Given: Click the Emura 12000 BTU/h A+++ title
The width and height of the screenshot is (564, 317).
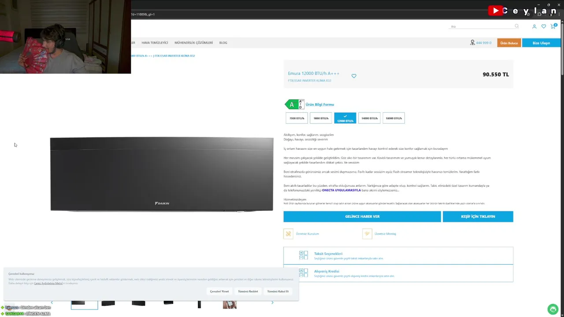Looking at the screenshot, I should (314, 74).
